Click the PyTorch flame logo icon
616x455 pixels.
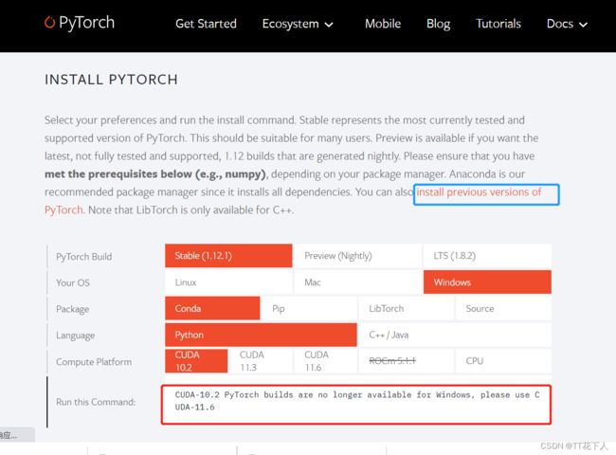[x=49, y=22]
